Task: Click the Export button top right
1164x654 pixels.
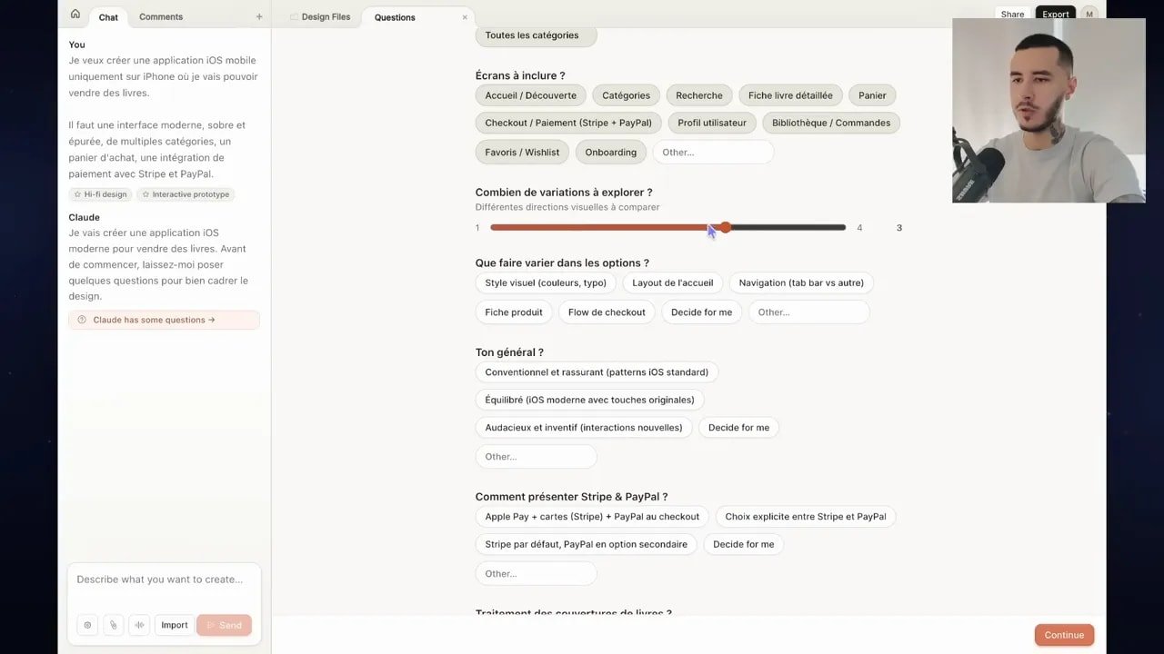Action: click(1055, 14)
